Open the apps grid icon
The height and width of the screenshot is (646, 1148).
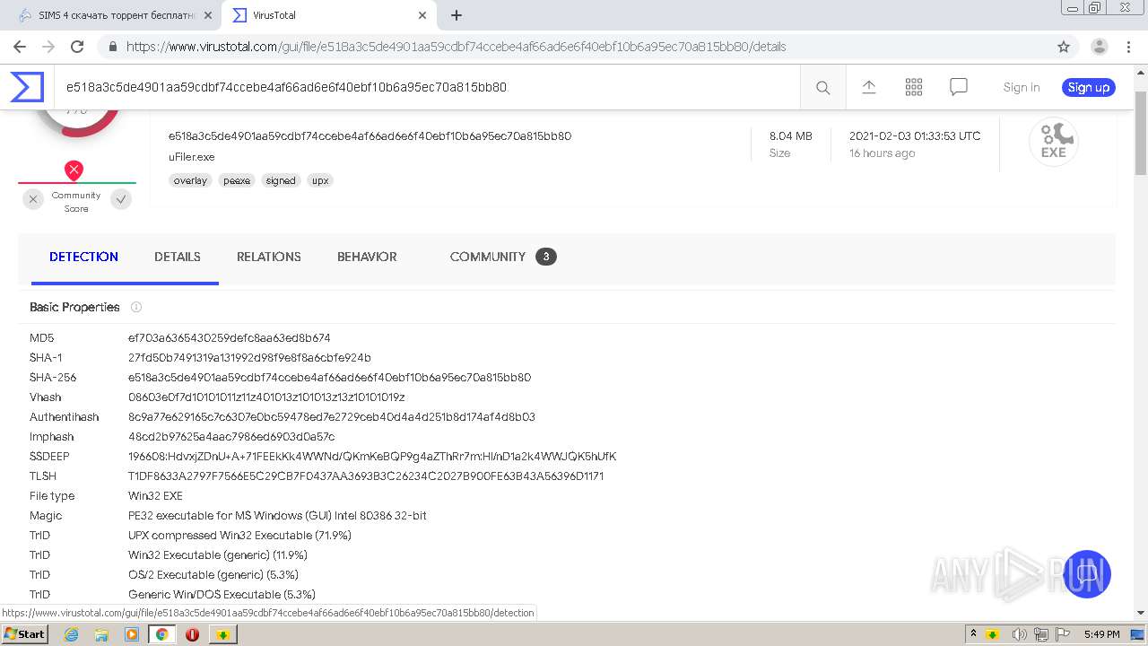tap(914, 87)
